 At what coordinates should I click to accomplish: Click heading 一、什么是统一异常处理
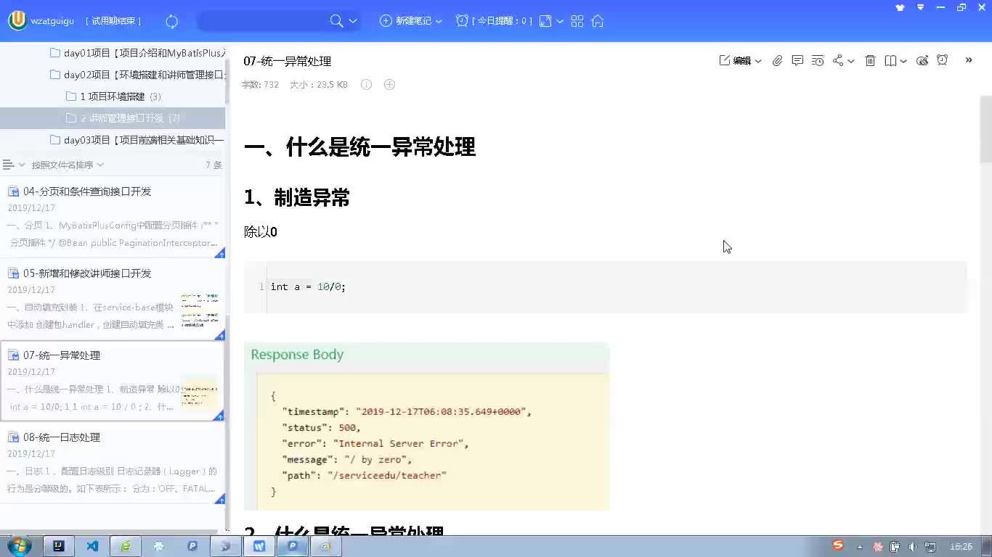click(359, 147)
